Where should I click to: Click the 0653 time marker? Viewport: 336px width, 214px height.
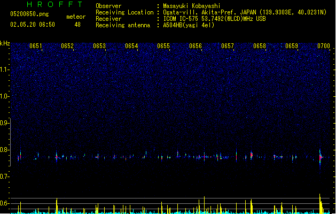click(99, 46)
